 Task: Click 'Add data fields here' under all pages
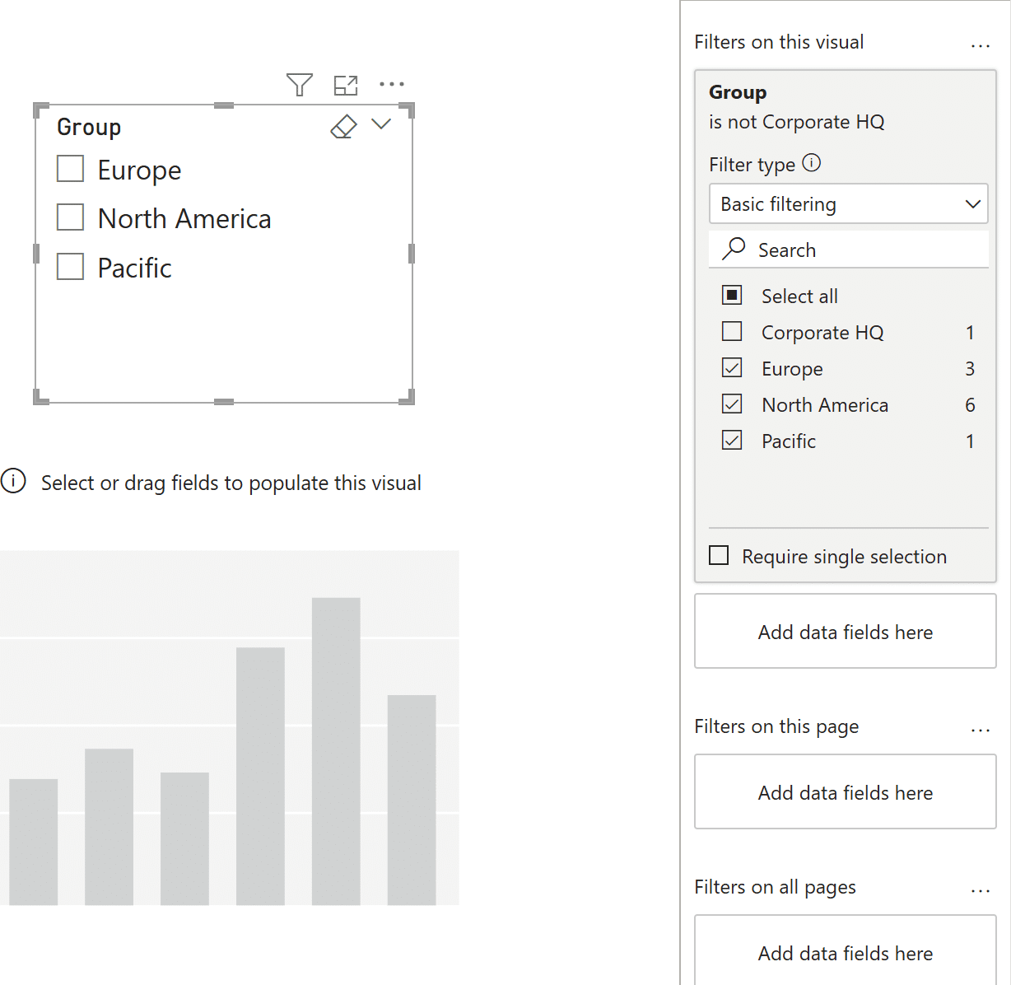tap(845, 952)
